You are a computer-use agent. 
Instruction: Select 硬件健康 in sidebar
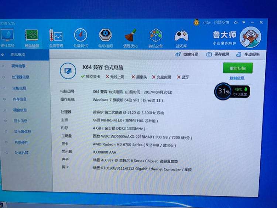pos(18,66)
